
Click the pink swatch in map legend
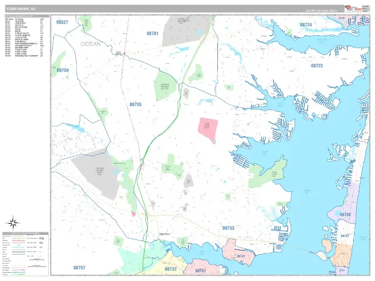click(18, 241)
